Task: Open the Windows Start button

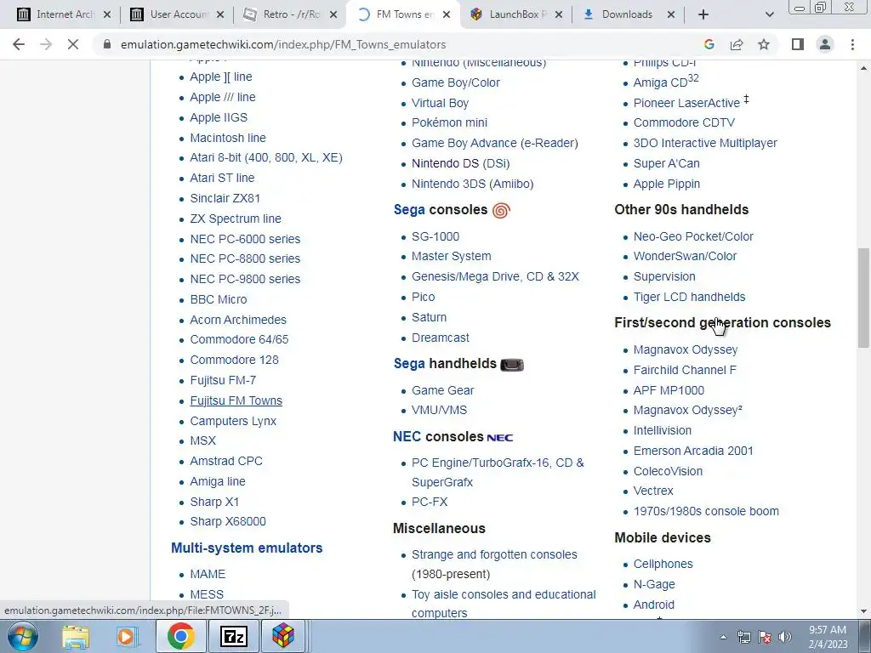Action: click(x=22, y=636)
